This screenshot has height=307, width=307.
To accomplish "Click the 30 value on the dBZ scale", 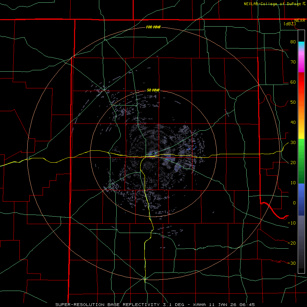I will pyautogui.click(x=293, y=143).
